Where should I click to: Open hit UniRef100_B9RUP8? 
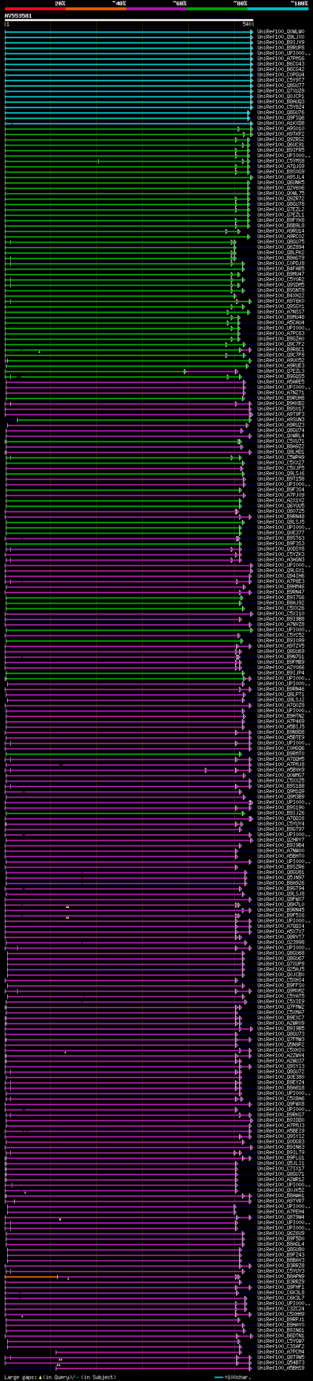281,48
